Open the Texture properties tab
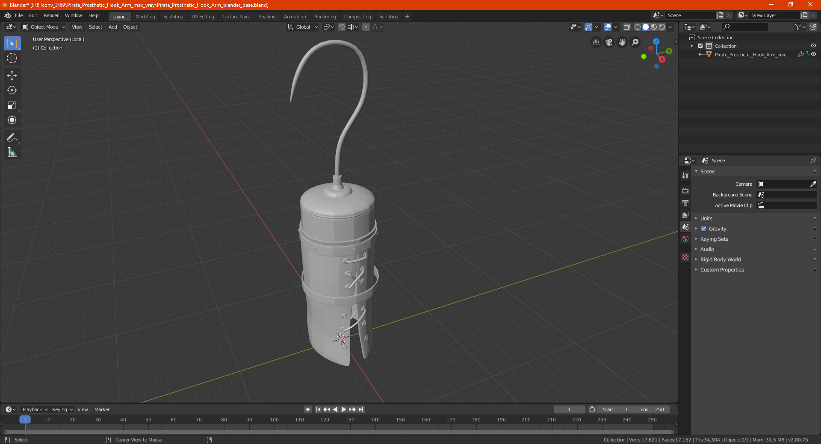The width and height of the screenshot is (821, 444). click(685, 257)
